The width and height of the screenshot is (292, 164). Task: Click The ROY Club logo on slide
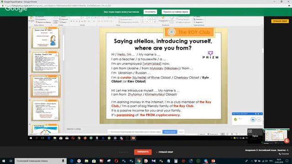coord(189,32)
